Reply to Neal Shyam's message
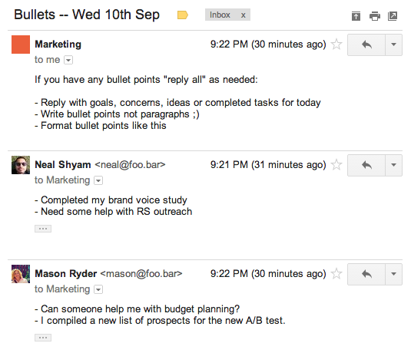The width and height of the screenshot is (411, 353). (x=366, y=165)
